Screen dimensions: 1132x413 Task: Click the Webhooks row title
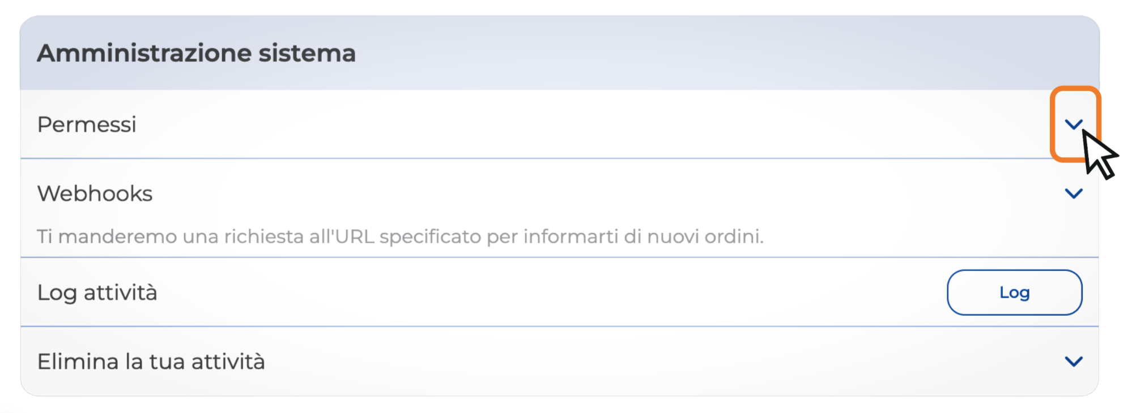point(95,193)
